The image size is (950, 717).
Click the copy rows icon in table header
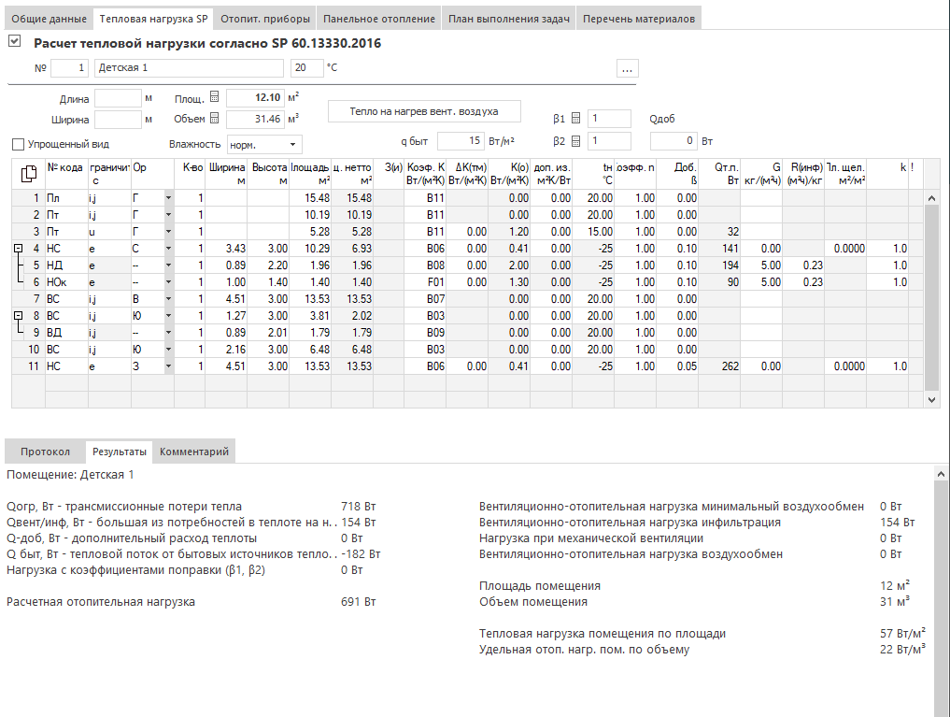tap(28, 174)
